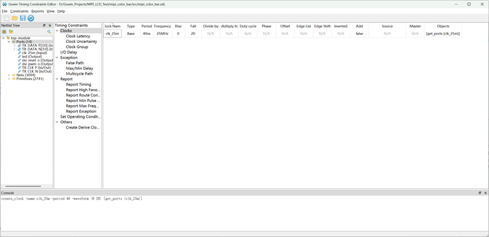The image size is (489, 237).
Task: Select Max/Min Delay exception
Action: [80, 68]
